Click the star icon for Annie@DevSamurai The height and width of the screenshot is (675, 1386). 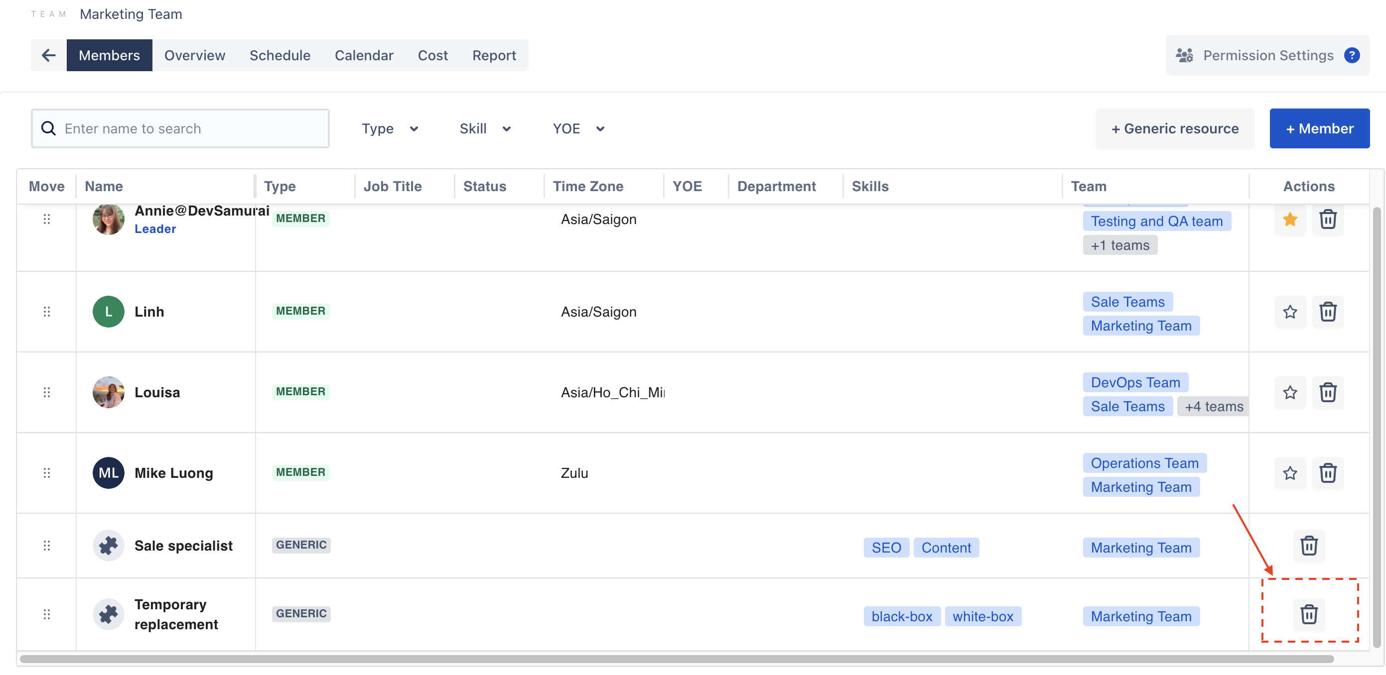(1290, 219)
